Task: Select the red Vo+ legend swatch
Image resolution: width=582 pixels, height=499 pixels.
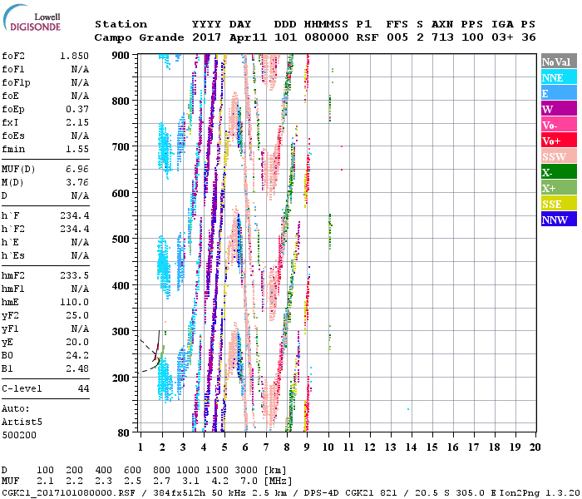Action: click(x=558, y=141)
